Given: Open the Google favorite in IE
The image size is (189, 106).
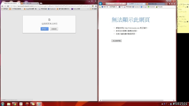Looking at the screenshot, I should coord(144,7).
